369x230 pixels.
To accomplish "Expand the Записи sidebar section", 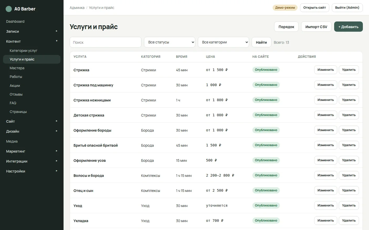I will pos(32,31).
